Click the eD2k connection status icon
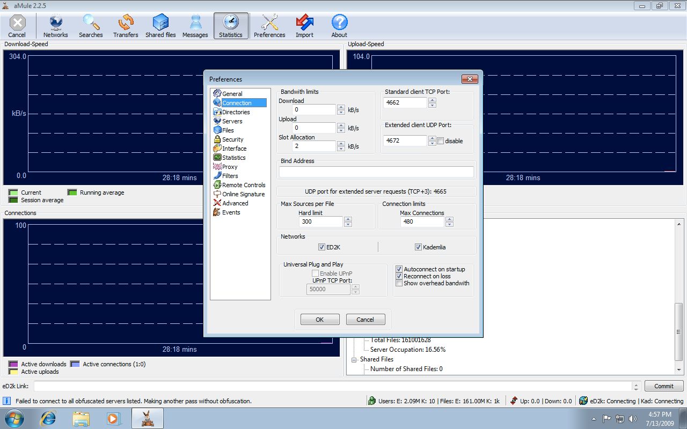 [583, 401]
